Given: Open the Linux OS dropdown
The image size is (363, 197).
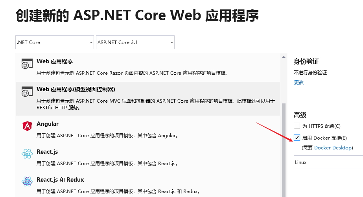Looking at the screenshot, I should (x=328, y=162).
